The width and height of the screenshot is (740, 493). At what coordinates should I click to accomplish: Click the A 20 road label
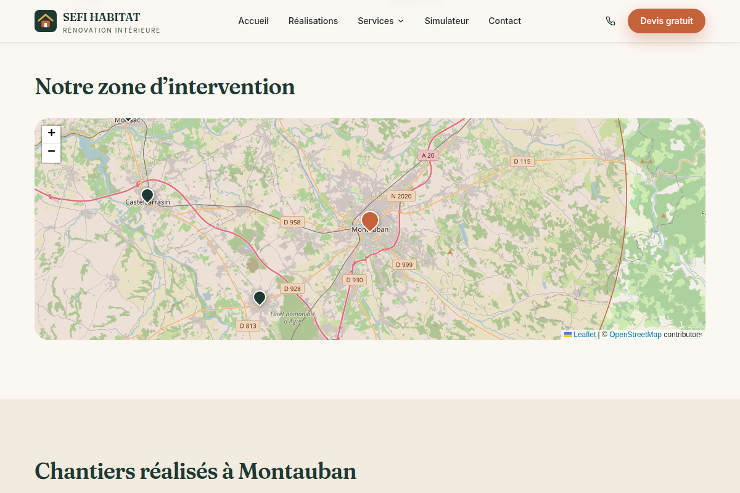tap(428, 155)
